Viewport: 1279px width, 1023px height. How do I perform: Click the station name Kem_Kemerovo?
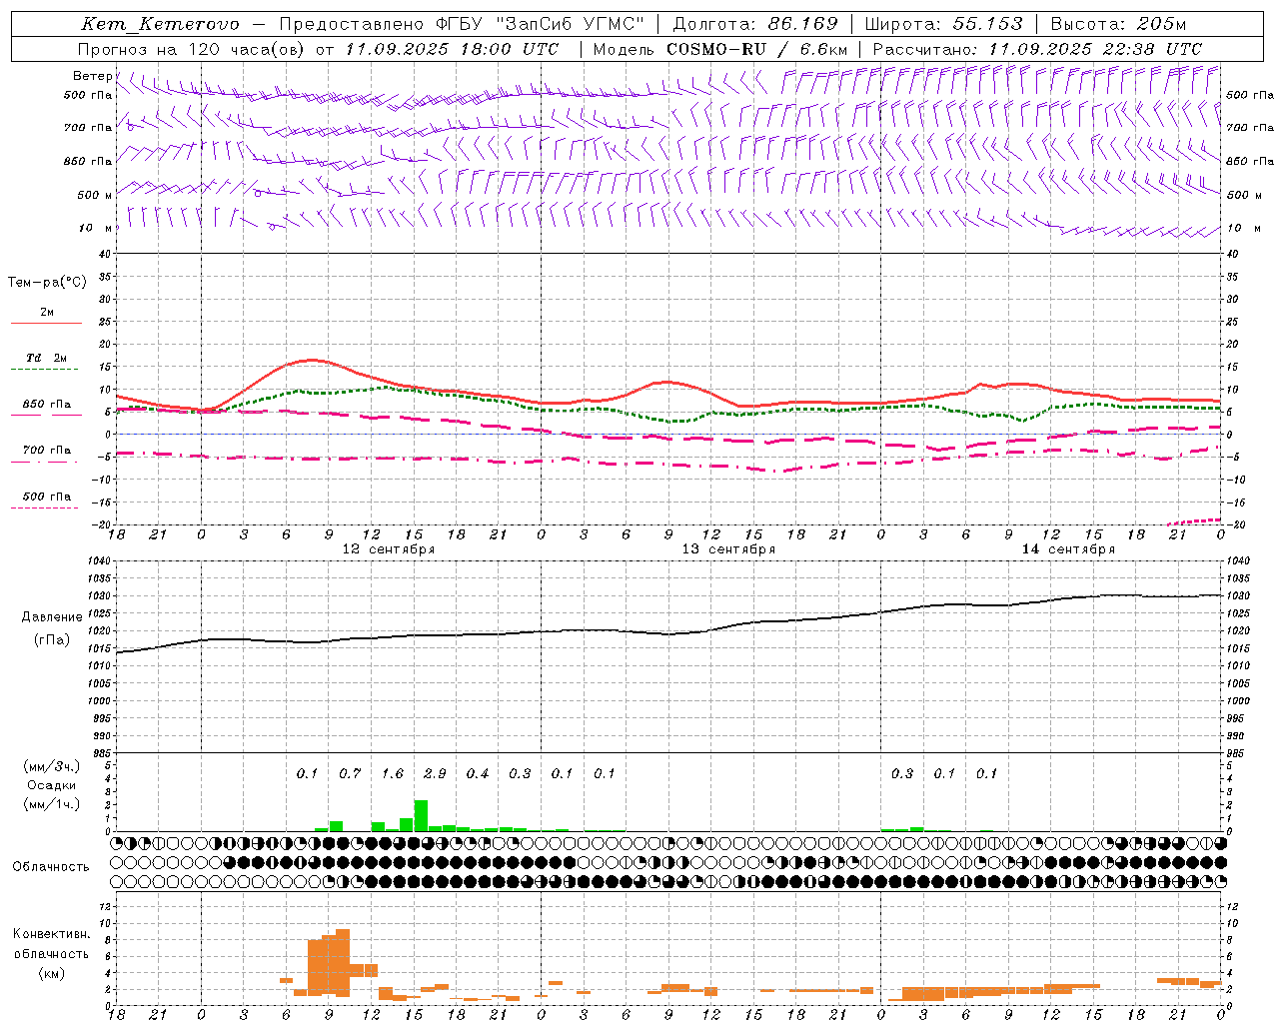click(x=160, y=24)
